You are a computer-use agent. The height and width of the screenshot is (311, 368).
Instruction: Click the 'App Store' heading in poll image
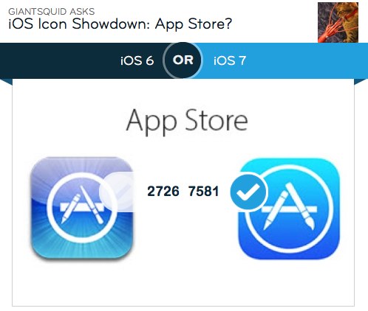pyautogui.click(x=187, y=122)
